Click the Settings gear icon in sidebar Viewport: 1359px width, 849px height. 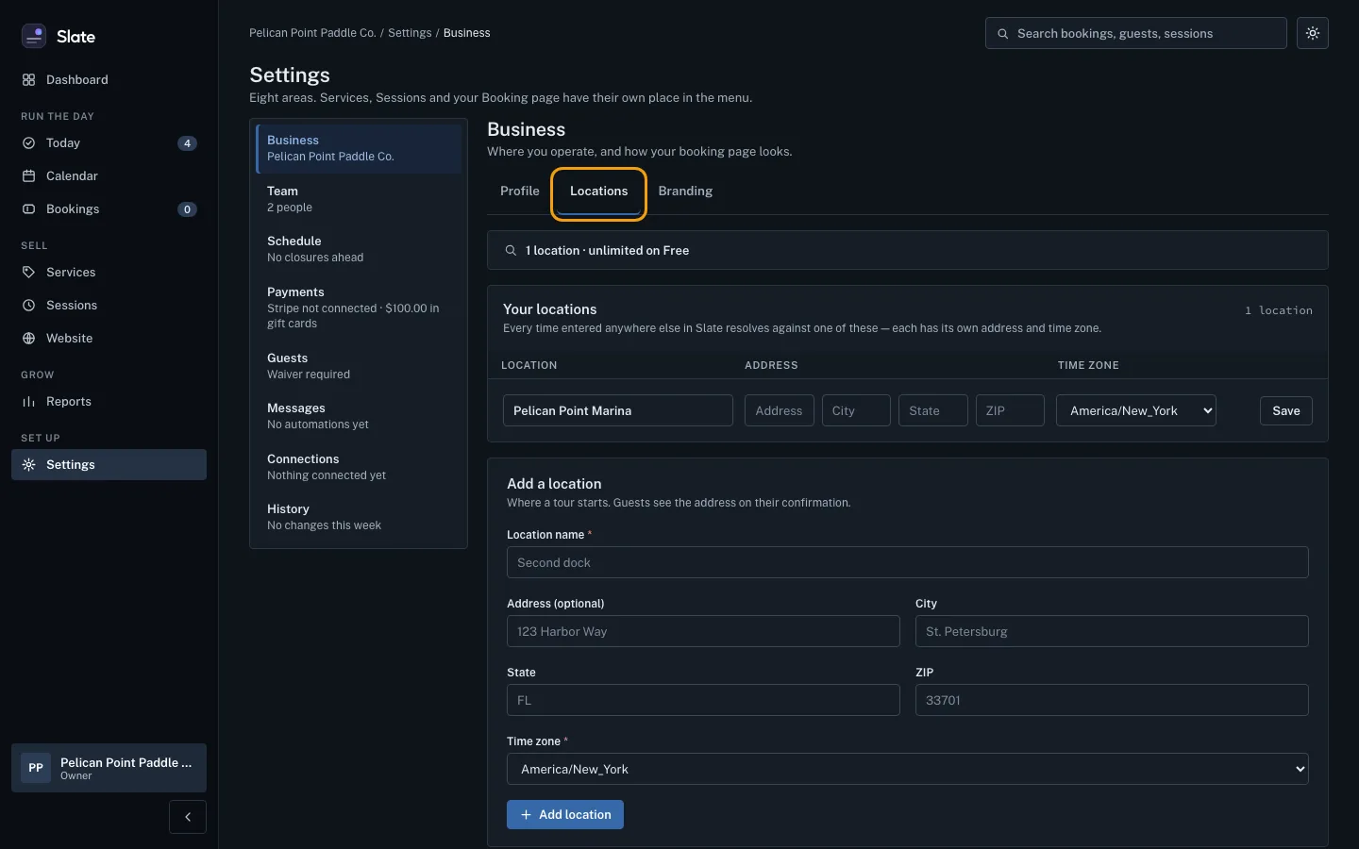pyautogui.click(x=28, y=465)
